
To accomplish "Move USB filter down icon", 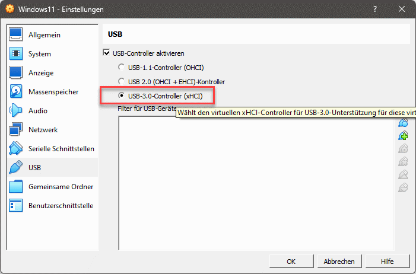I will (403, 187).
